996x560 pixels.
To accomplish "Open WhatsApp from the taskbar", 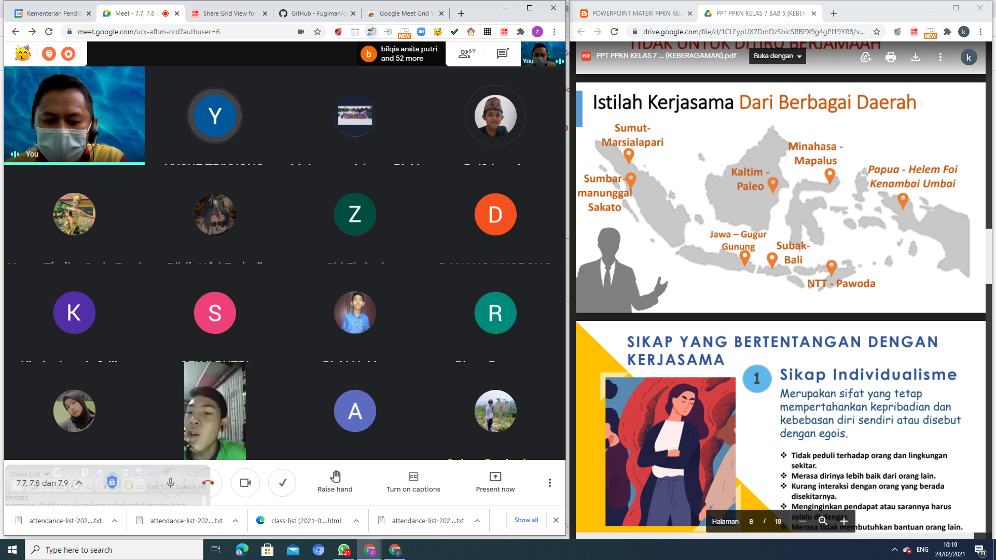I will (x=344, y=550).
